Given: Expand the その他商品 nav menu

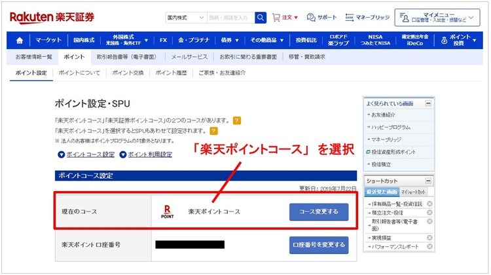Looking at the screenshot, I should click(267, 40).
